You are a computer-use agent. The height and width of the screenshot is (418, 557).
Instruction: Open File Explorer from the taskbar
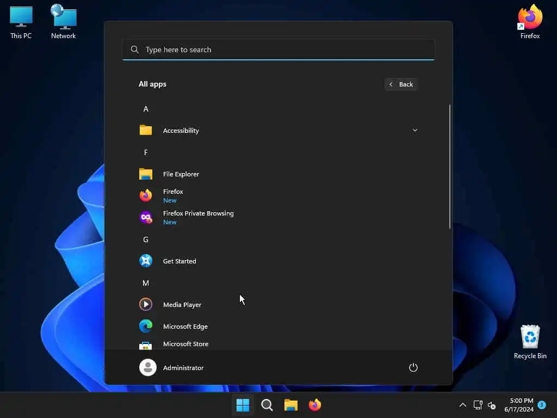290,405
